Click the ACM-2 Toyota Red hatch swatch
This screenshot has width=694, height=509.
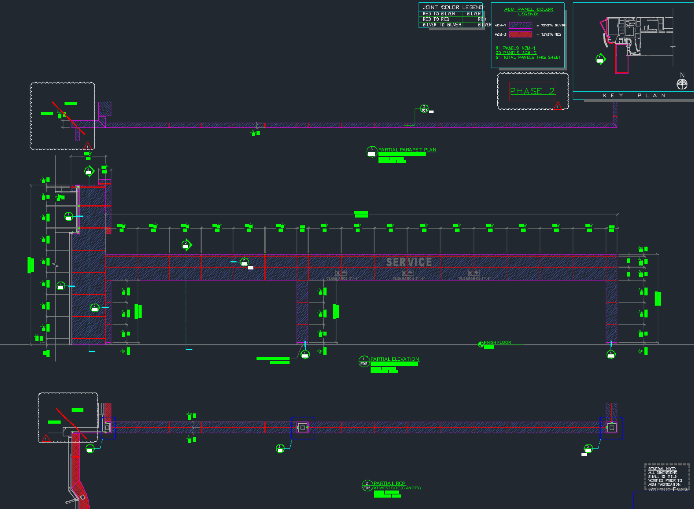[520, 35]
